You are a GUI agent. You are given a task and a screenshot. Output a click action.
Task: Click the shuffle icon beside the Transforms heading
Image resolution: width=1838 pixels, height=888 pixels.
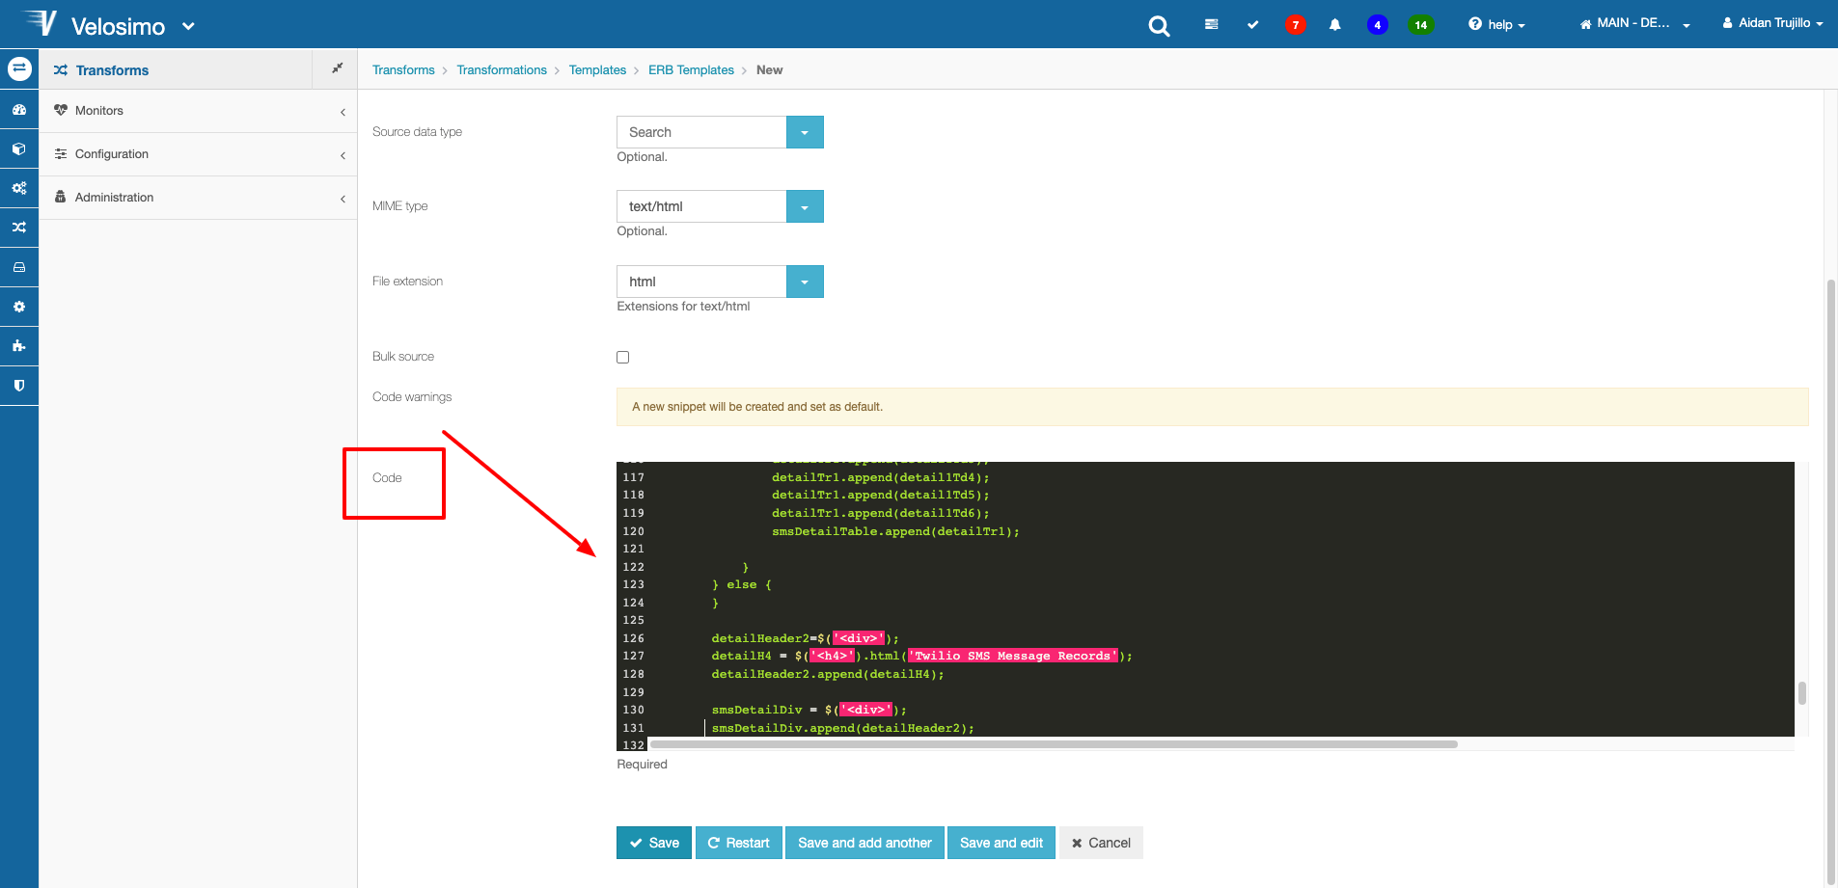61,70
